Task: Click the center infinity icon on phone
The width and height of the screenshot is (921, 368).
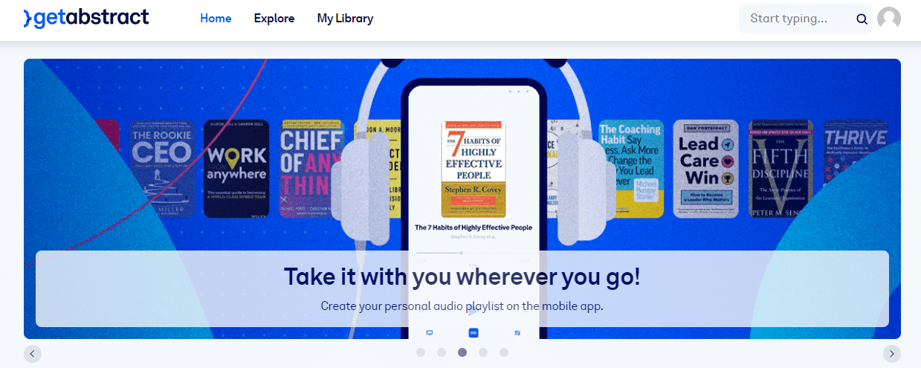Action: click(x=474, y=332)
